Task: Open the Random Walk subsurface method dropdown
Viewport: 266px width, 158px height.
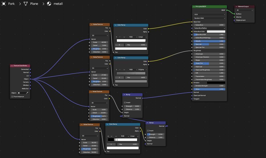Action: [x=210, y=18]
